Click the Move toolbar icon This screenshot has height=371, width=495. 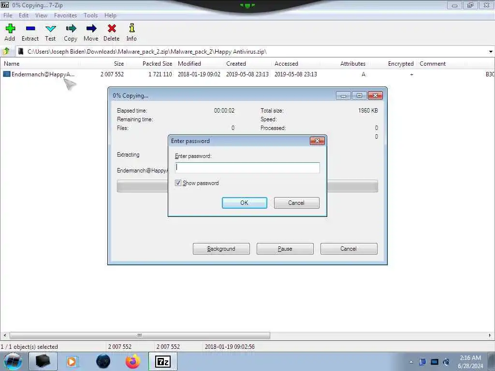coord(91,29)
